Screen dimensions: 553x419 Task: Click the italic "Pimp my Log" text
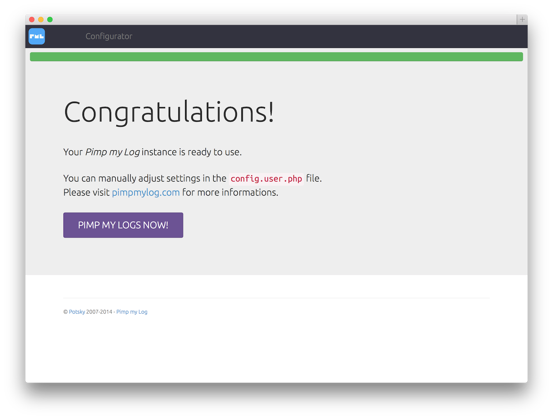(113, 152)
